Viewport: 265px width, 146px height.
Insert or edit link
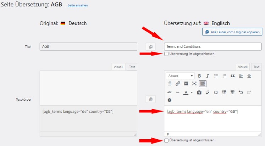[x=178, y=84]
